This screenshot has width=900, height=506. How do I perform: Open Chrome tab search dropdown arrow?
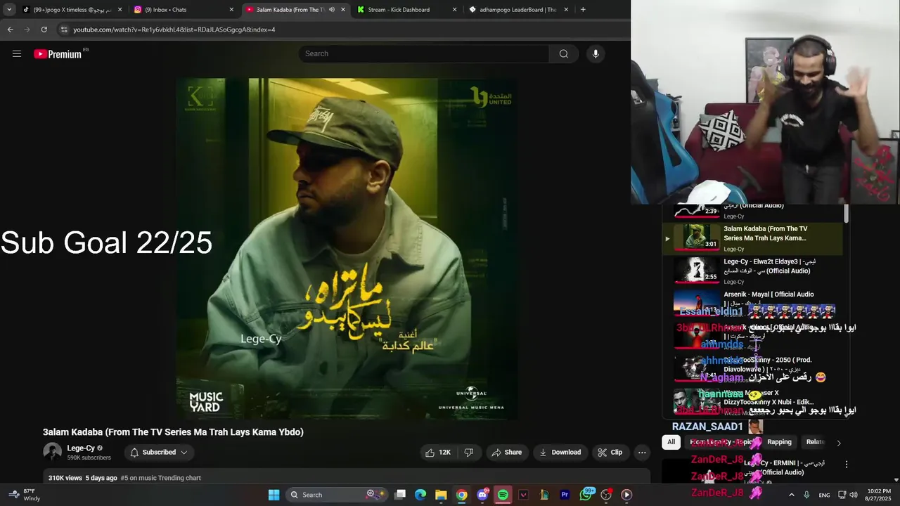click(9, 10)
